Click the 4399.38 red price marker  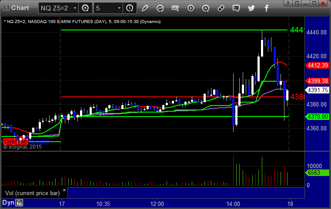pos(317,81)
